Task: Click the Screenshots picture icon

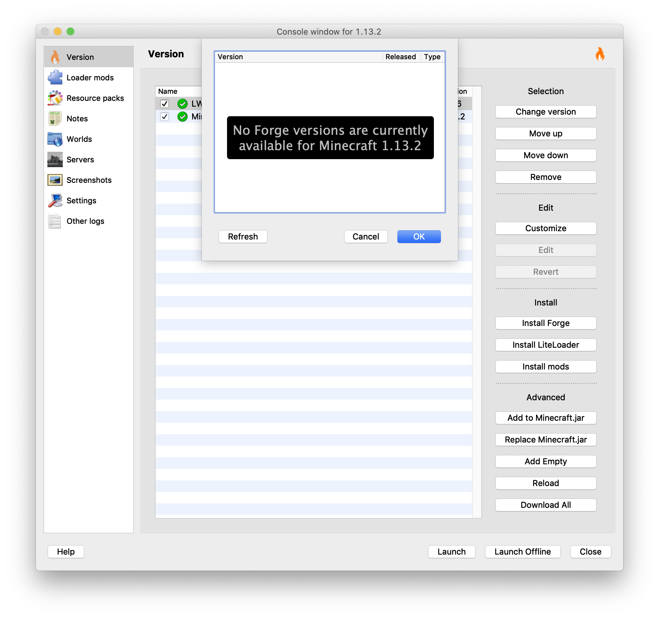Action: (x=55, y=180)
